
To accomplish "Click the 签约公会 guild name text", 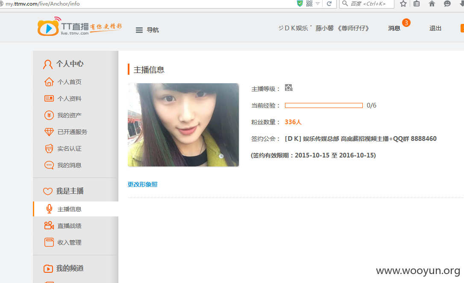I will point(361,139).
